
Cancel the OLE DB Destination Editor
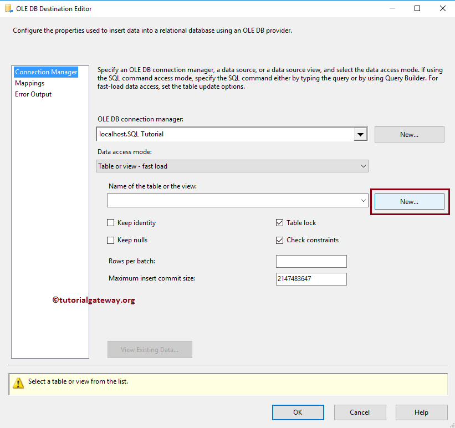point(360,412)
